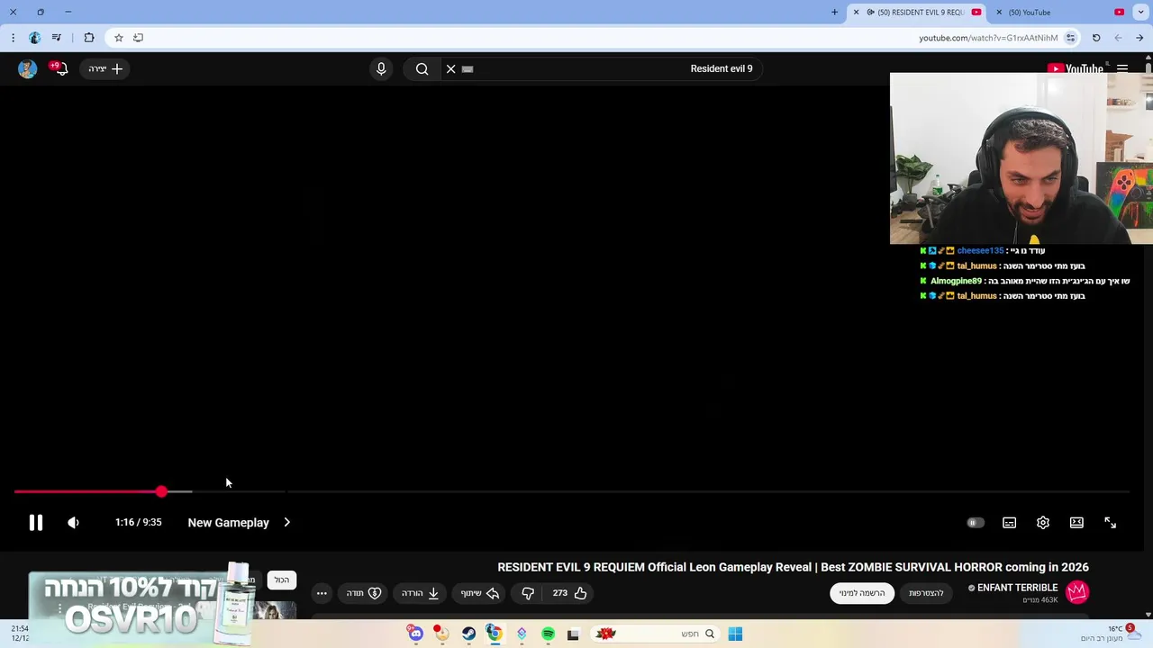The image size is (1153, 648).
Task: Switch to theater mode
Action: 1076,522
